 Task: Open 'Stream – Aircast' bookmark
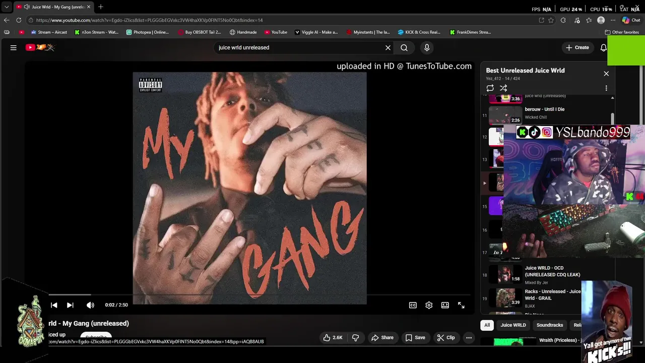click(49, 32)
